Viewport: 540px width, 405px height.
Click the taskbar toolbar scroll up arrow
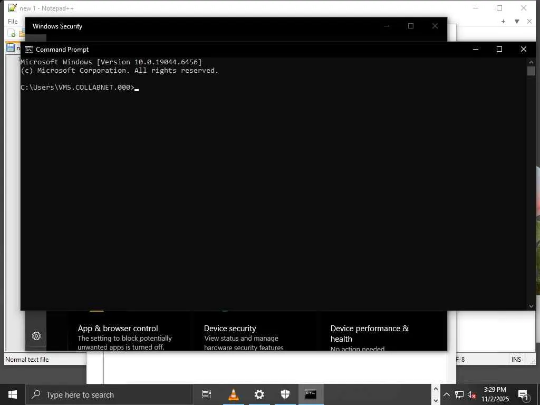(436, 389)
